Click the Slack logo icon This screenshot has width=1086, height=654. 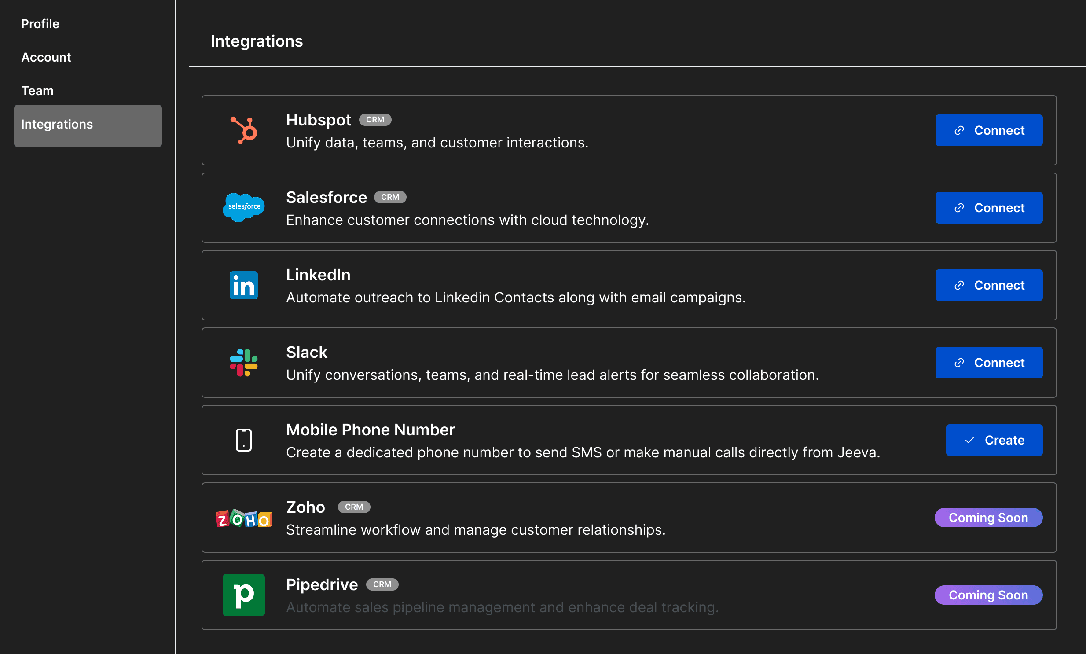click(x=244, y=363)
